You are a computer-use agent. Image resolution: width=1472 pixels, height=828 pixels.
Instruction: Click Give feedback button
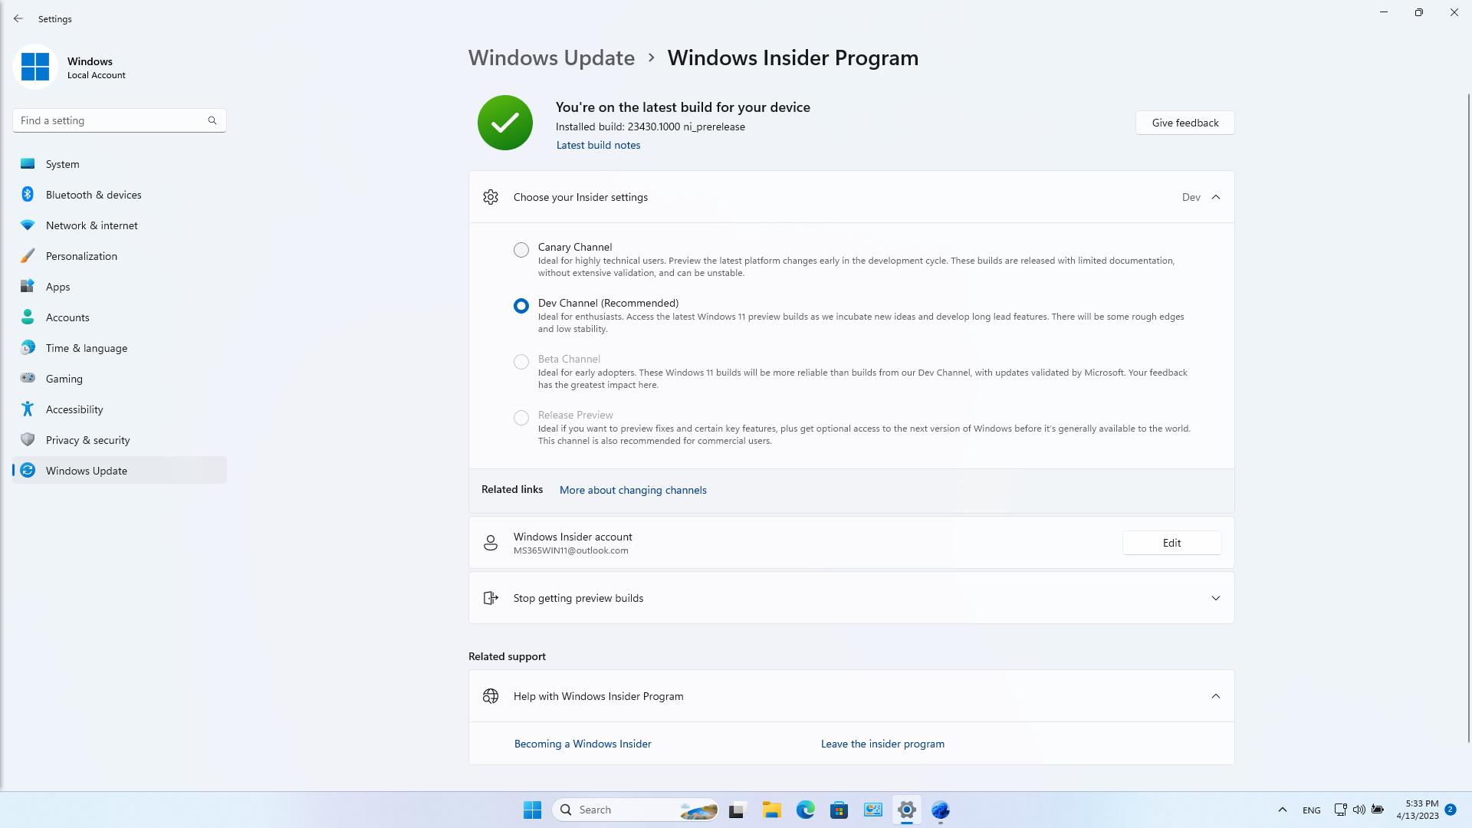1184,122
